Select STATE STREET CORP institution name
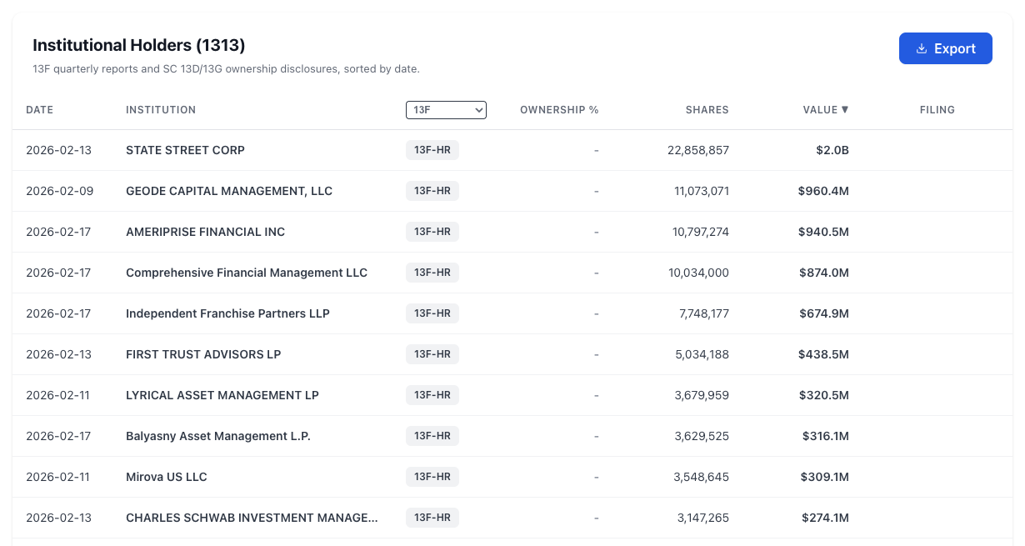This screenshot has width=1025, height=546. (x=185, y=150)
